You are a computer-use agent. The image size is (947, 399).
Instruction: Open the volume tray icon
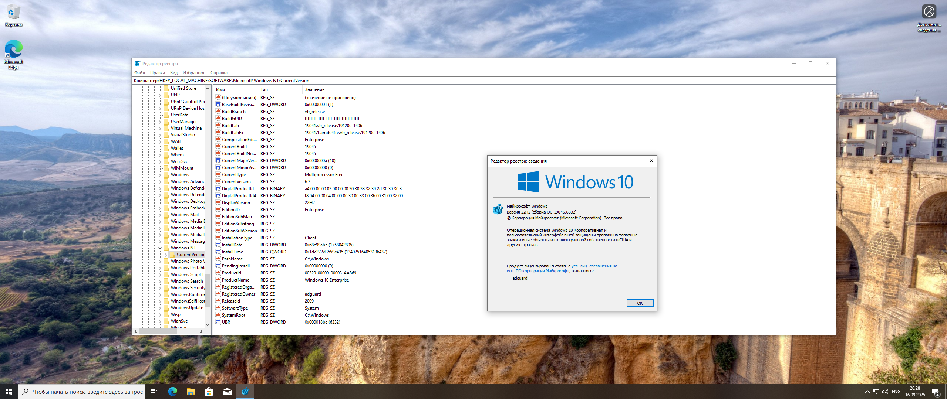tap(885, 392)
